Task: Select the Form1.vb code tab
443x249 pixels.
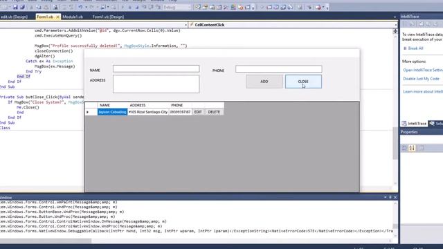Action: pos(45,17)
